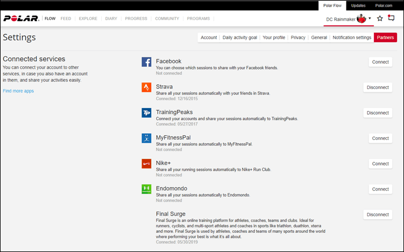404x252 pixels.
Task: Click 'Not connected' under MyFitnessPal
Action: pos(169,150)
